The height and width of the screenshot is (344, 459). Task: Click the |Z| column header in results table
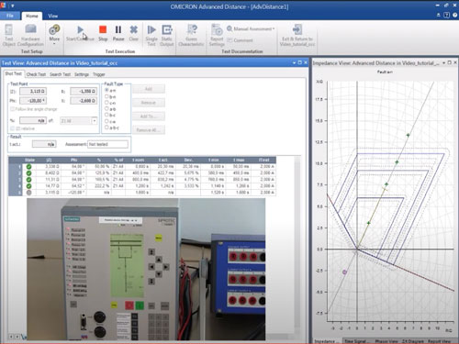click(x=49, y=160)
